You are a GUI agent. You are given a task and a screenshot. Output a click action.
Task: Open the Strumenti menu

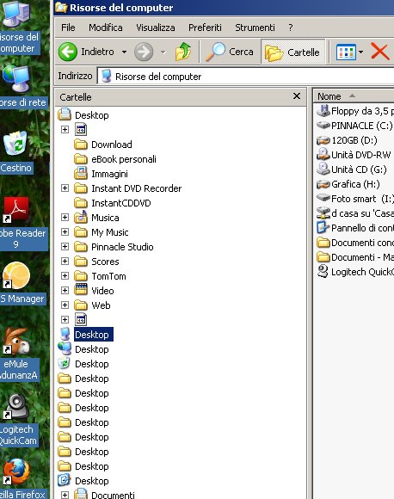tap(255, 28)
